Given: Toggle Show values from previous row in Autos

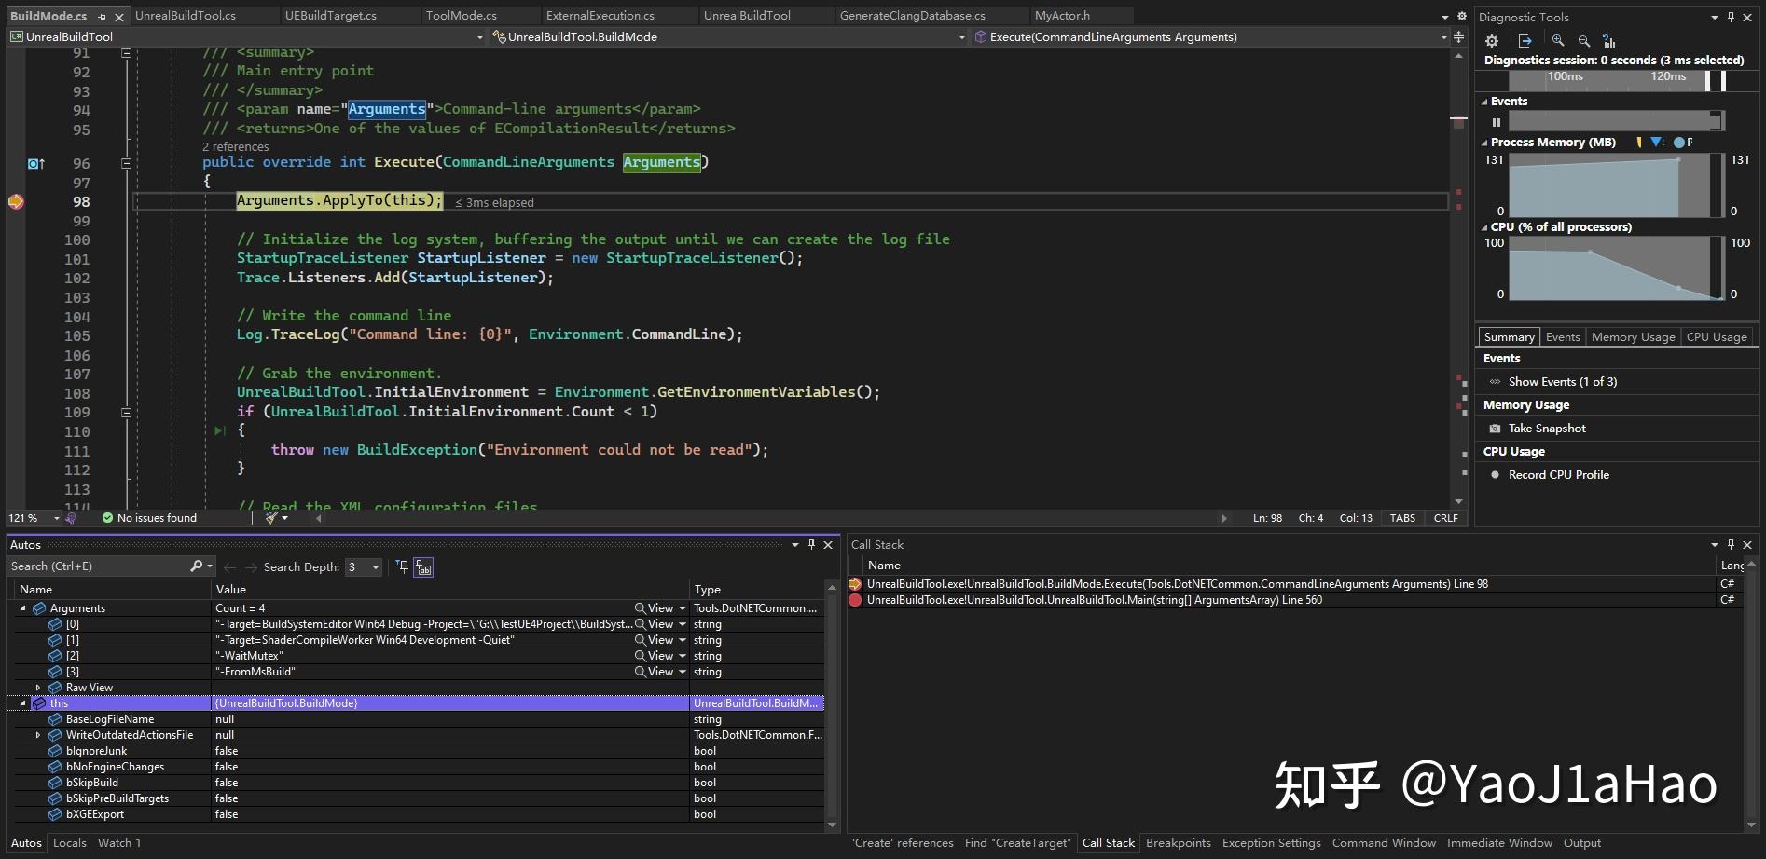Looking at the screenshot, I should pos(422,567).
